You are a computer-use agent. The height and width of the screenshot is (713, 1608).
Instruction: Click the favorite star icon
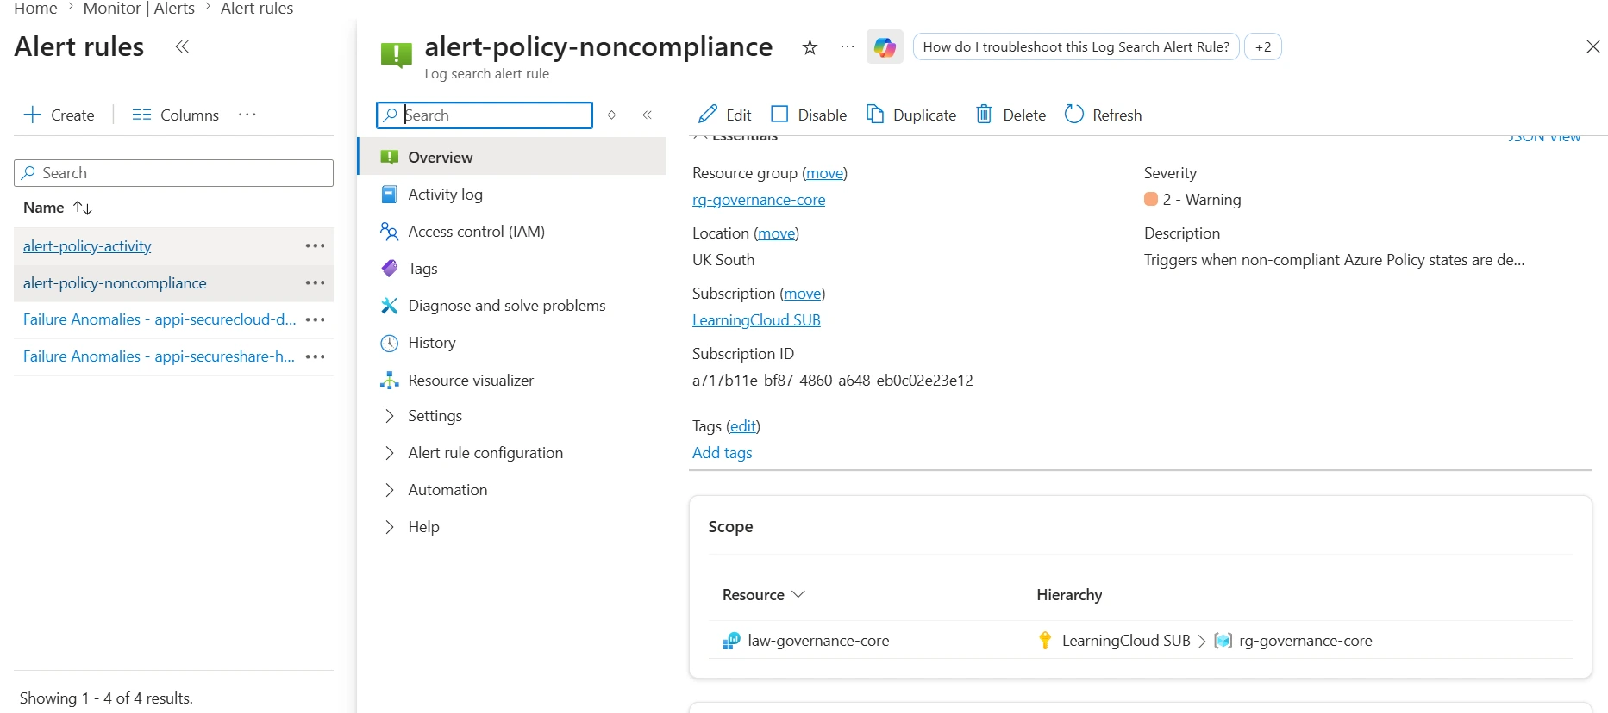(810, 47)
